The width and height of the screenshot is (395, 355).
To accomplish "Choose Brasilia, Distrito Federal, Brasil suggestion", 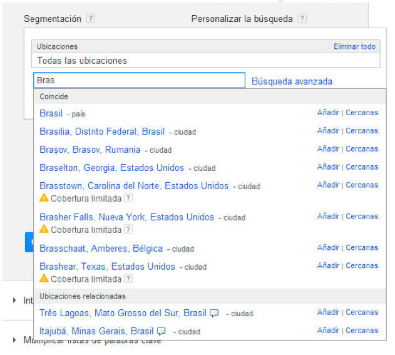I will 102,131.
